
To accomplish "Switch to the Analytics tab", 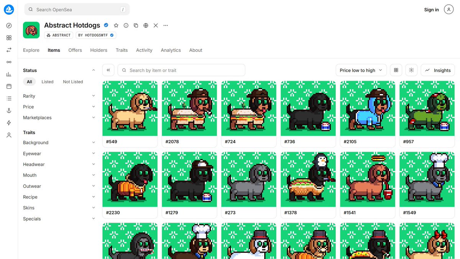I will tap(171, 50).
